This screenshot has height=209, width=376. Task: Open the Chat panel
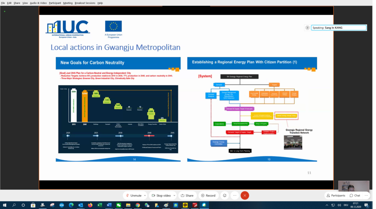click(x=355, y=195)
